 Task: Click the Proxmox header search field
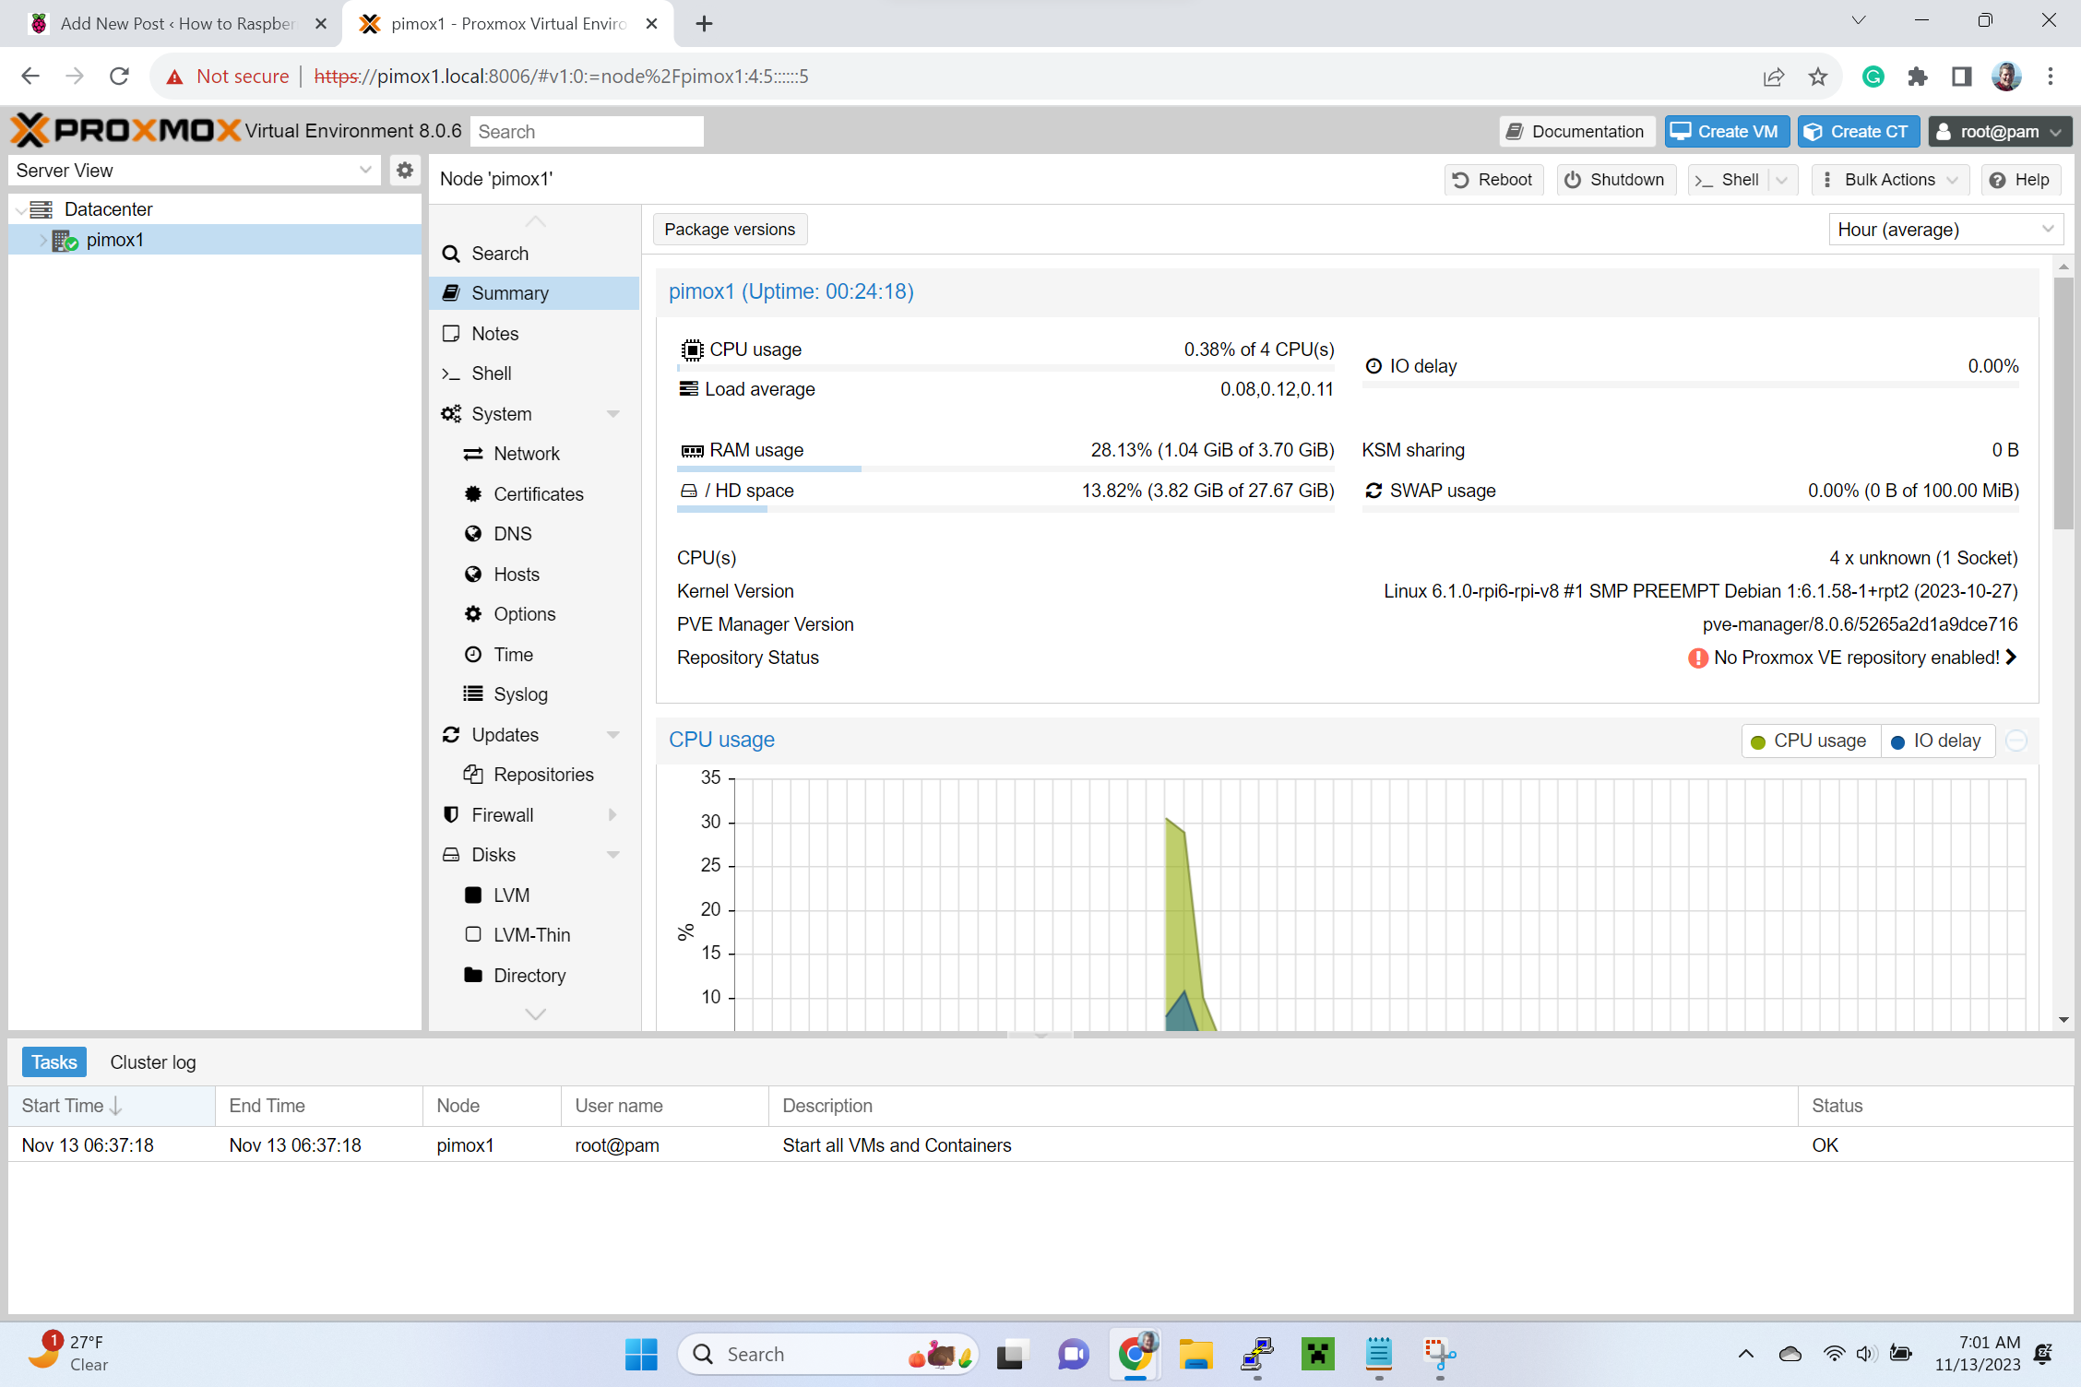tap(586, 132)
